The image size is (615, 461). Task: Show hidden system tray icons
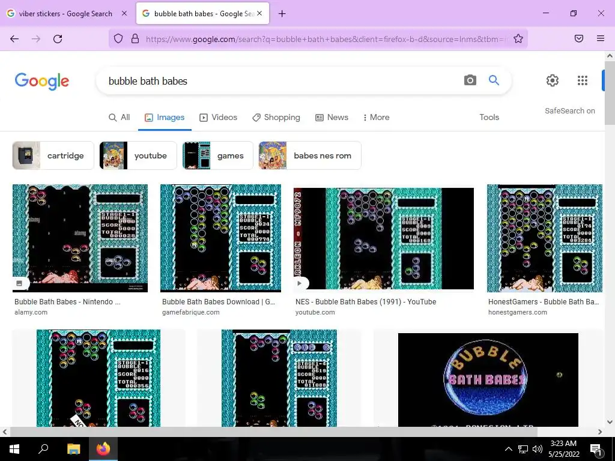508,449
